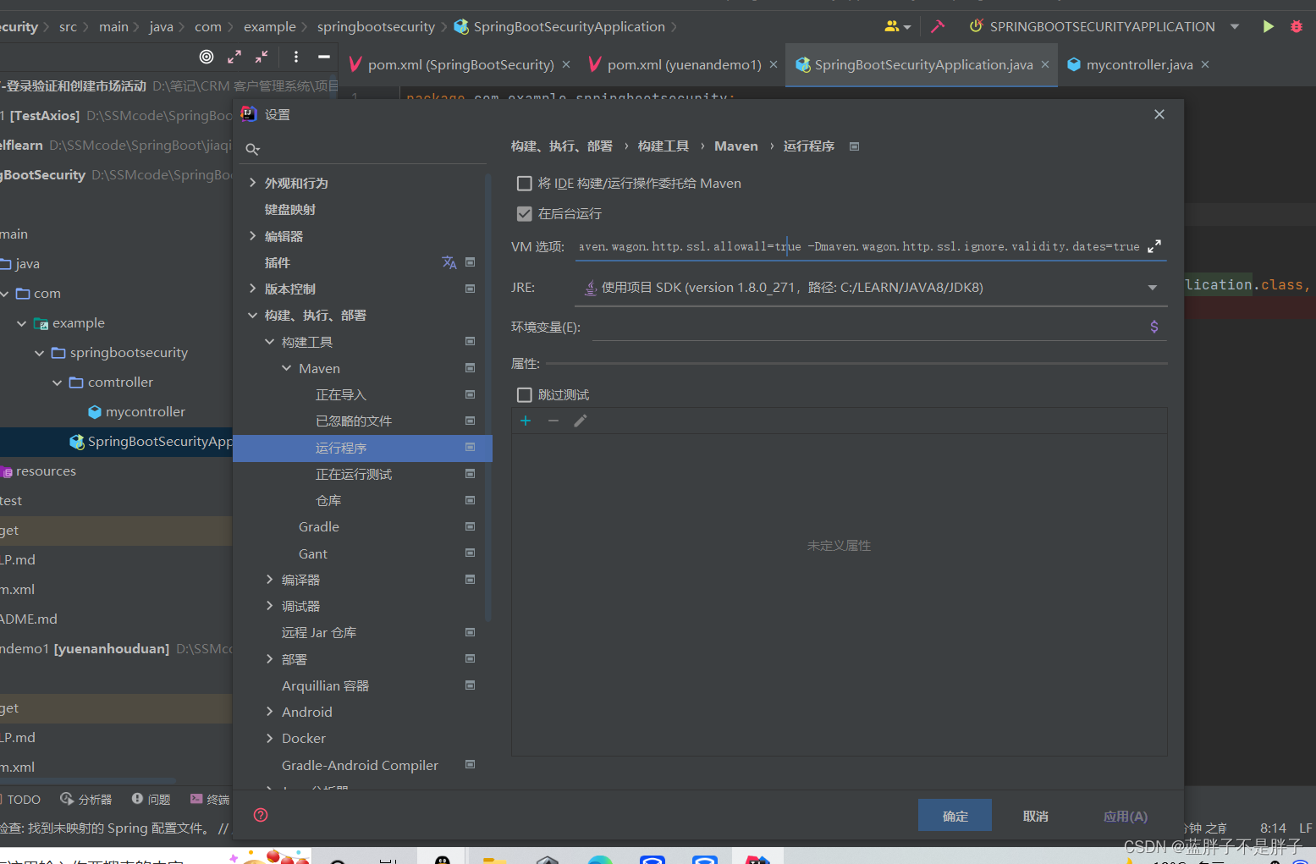Open the 问题 tool window
Image resolution: width=1316 pixels, height=864 pixels.
pyautogui.click(x=151, y=799)
